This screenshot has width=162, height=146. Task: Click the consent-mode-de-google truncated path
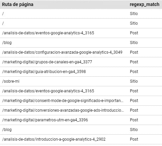[x=63, y=101]
